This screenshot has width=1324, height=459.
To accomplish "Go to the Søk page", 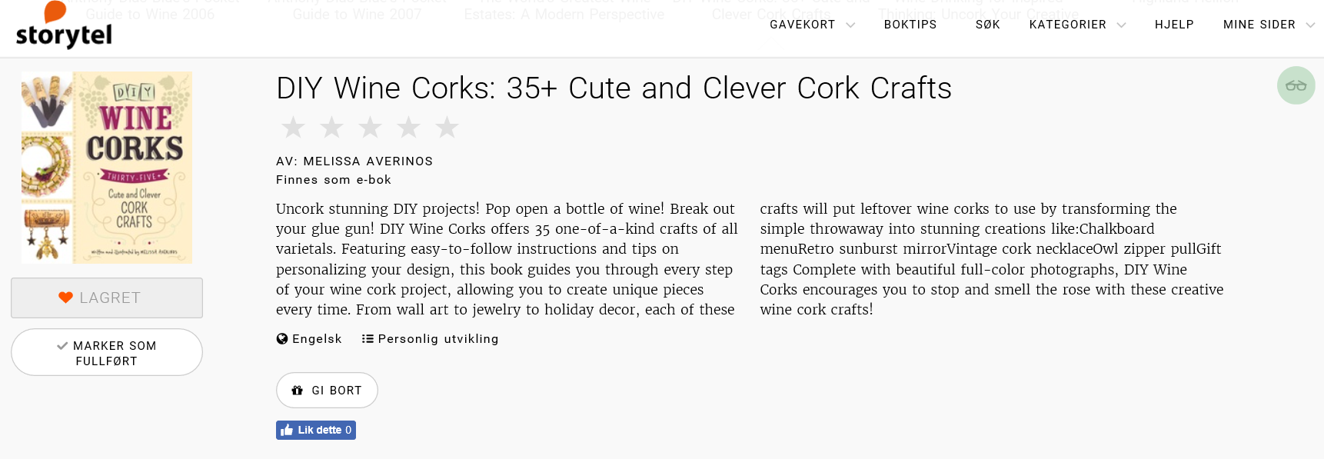I will [988, 25].
